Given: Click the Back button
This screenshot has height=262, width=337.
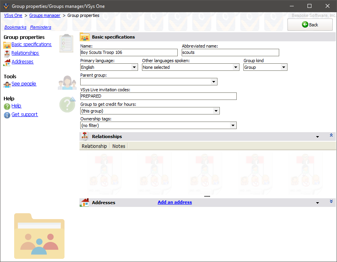Looking at the screenshot, I should coord(310,25).
